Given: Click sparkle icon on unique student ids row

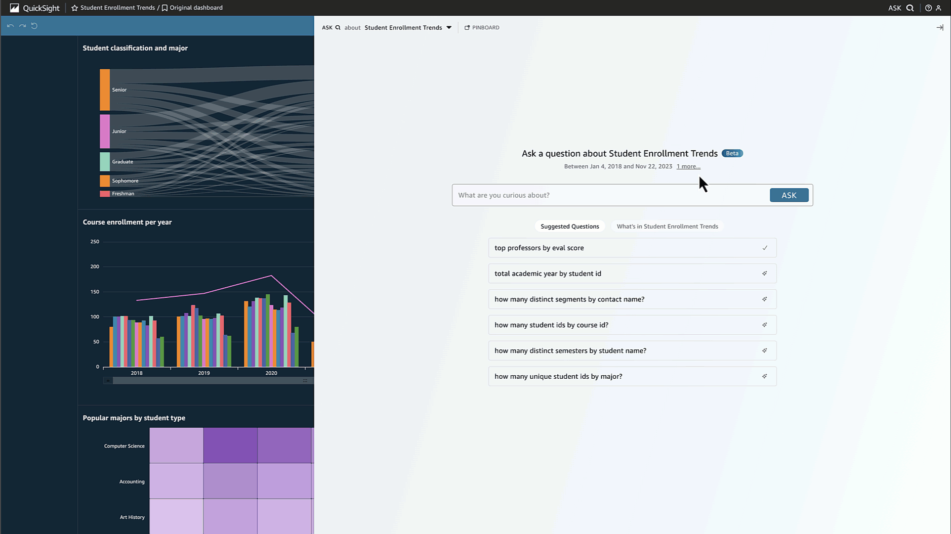Looking at the screenshot, I should (x=765, y=376).
